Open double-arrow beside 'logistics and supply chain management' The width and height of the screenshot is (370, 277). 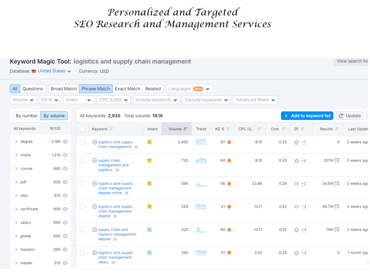pyautogui.click(x=136, y=147)
